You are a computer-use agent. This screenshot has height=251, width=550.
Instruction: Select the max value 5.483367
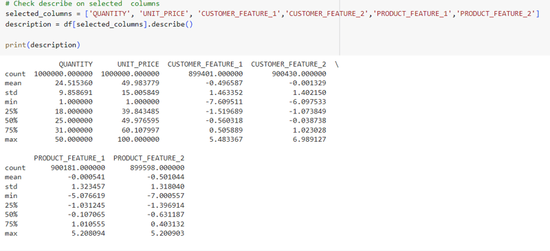coord(226,140)
